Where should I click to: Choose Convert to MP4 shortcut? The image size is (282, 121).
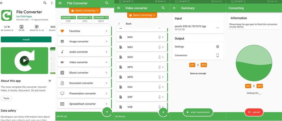click(x=101, y=20)
